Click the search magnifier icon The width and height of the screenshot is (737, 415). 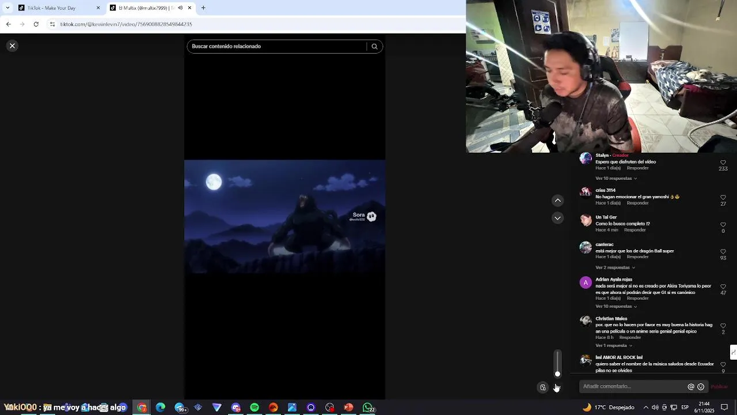pyautogui.click(x=374, y=47)
